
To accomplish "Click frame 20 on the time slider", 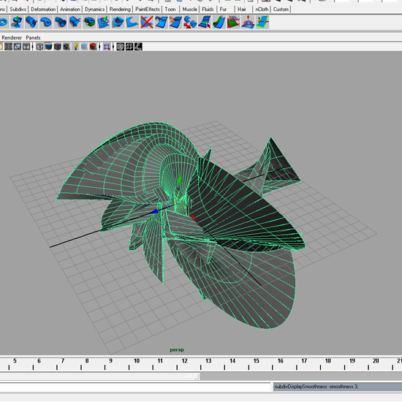I will tap(376, 361).
